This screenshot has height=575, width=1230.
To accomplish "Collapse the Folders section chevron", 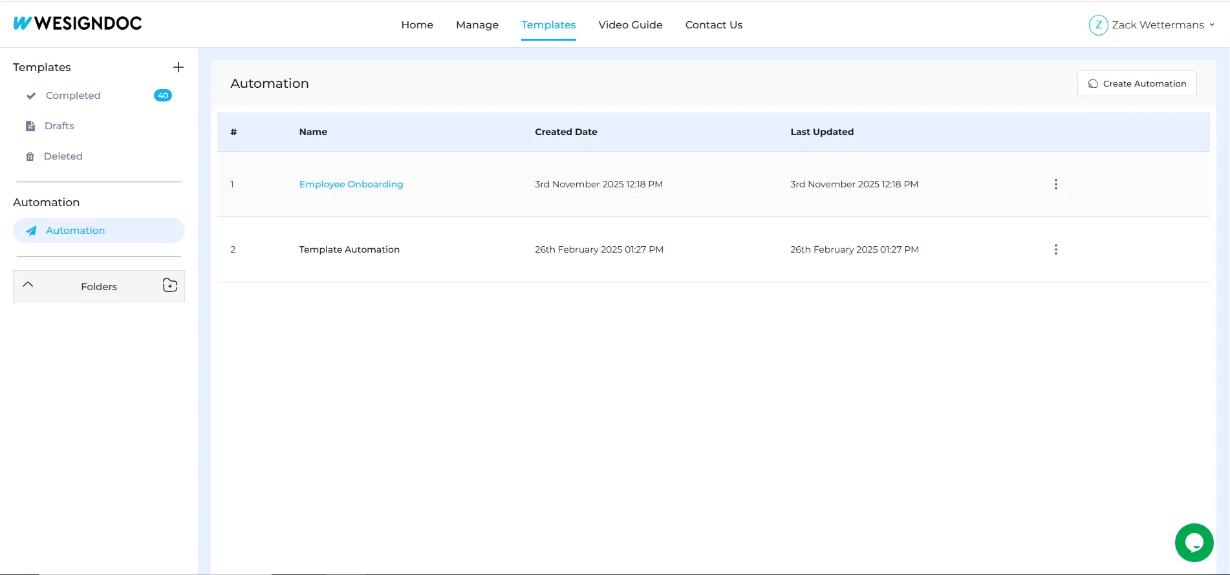I will pyautogui.click(x=28, y=285).
